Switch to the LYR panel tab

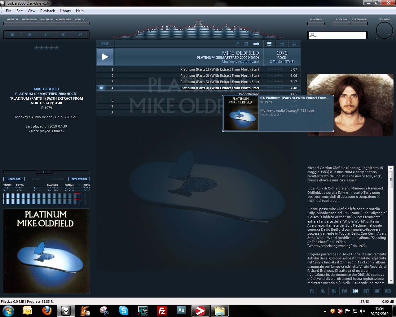click(x=345, y=291)
